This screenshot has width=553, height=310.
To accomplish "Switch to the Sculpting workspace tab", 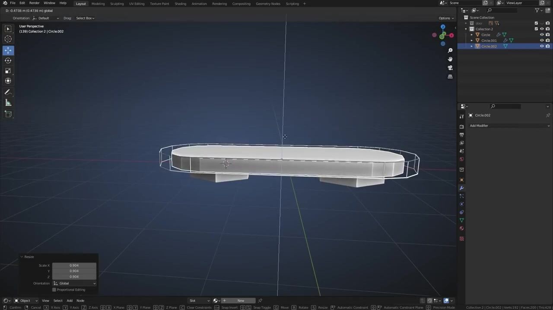I will click(x=117, y=4).
